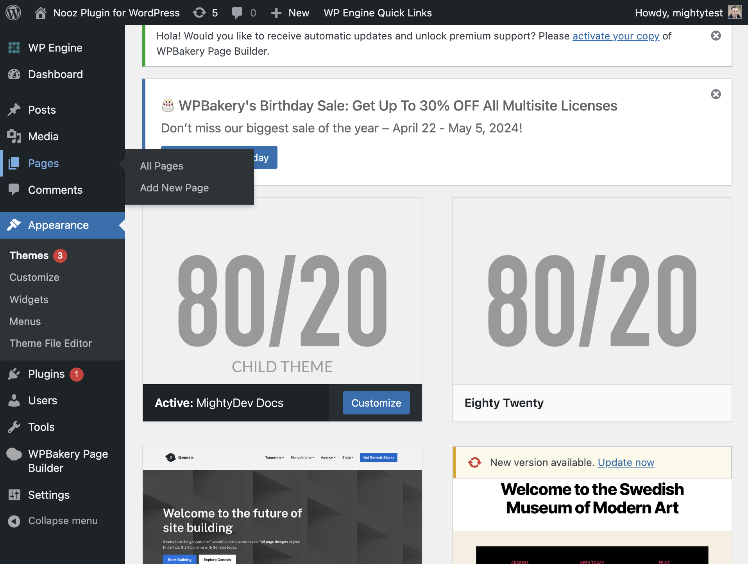This screenshot has height=564, width=748.
Task: Click the plus icon next to New
Action: [276, 13]
